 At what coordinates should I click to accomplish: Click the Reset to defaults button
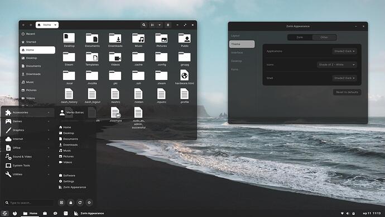pos(347,92)
